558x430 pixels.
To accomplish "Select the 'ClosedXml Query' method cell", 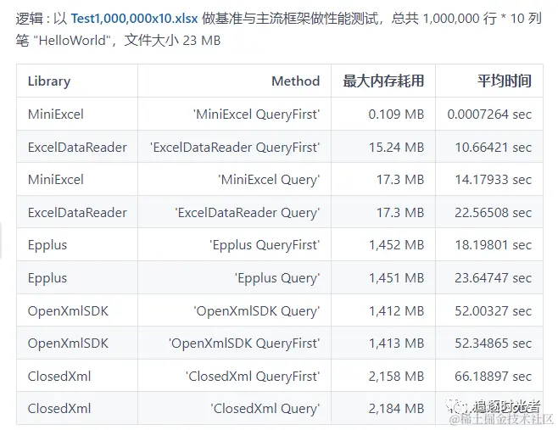I will pos(235,408).
